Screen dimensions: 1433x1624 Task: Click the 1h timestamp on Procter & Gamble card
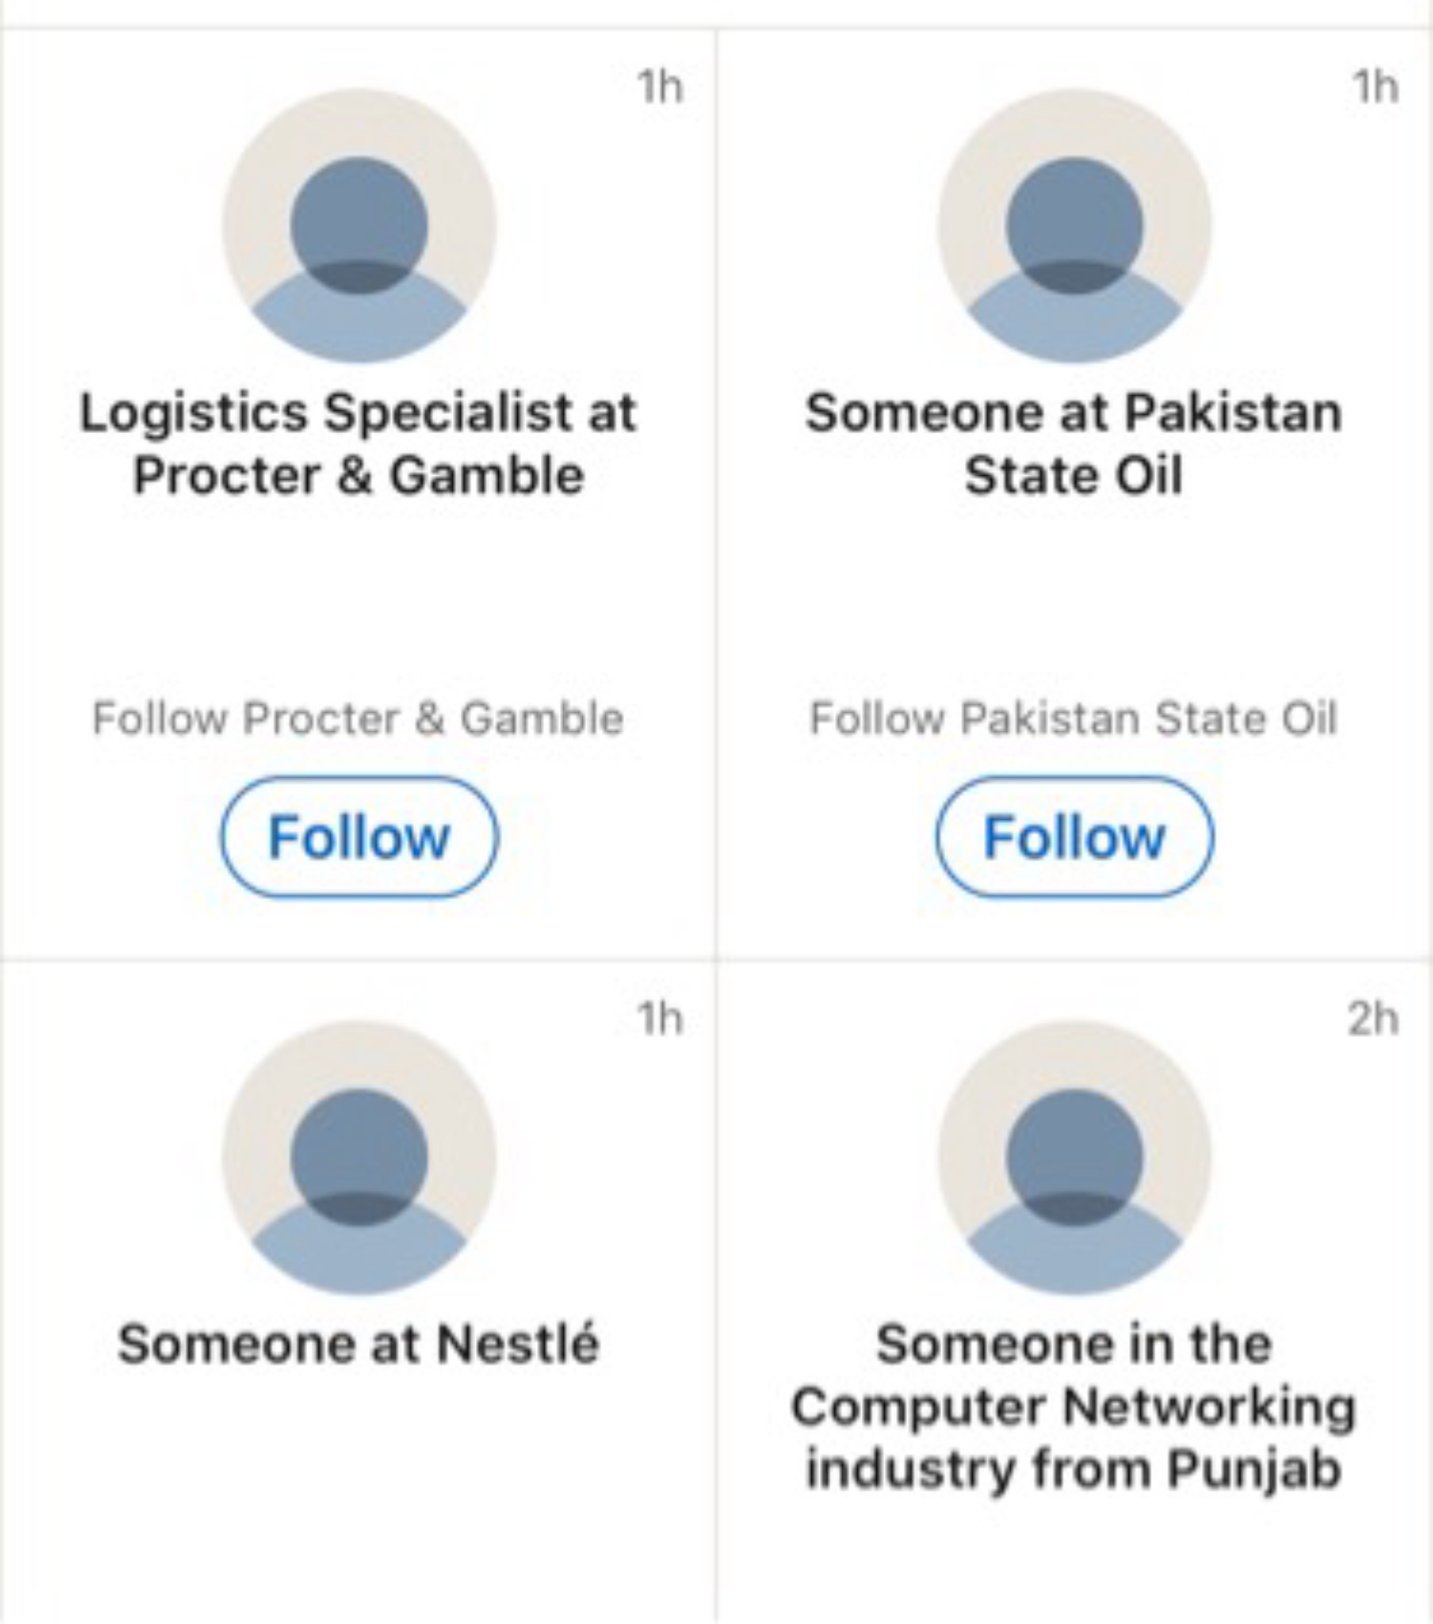(x=661, y=86)
